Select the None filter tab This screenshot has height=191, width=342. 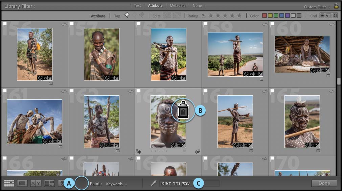197,6
